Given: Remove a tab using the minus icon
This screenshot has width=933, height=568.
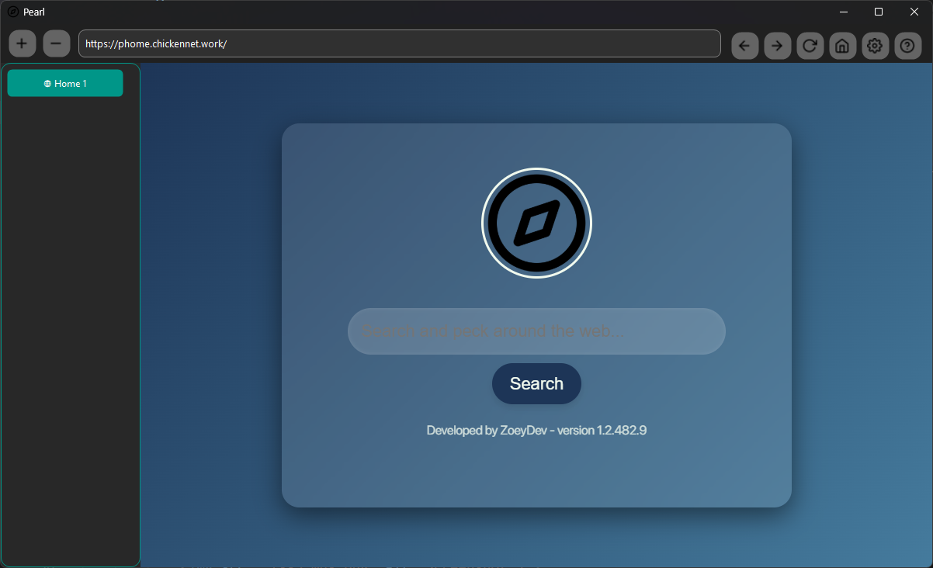Looking at the screenshot, I should point(56,43).
